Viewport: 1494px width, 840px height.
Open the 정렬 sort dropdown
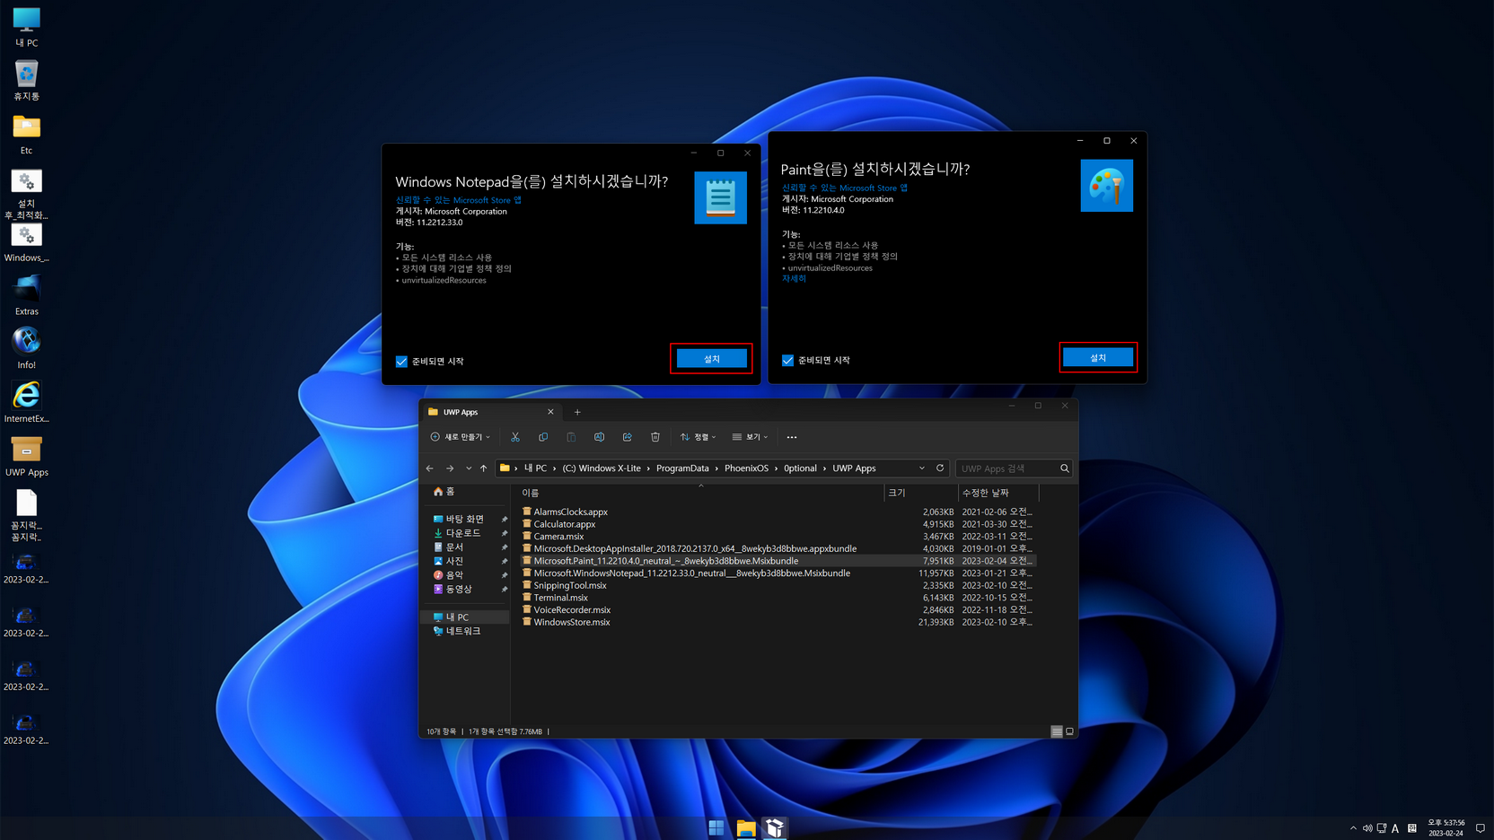[x=698, y=437]
